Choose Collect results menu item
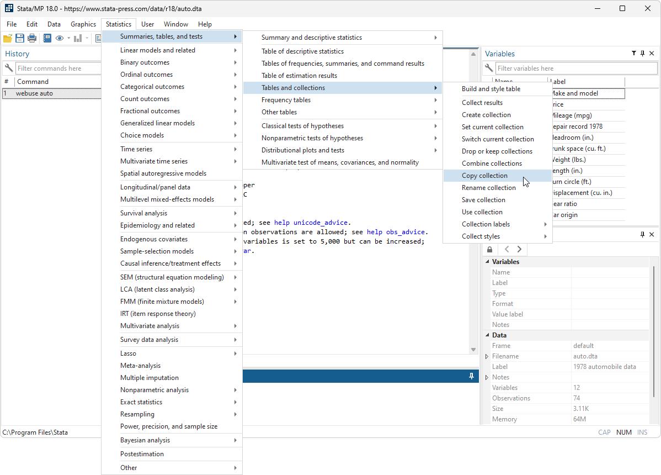The height and width of the screenshot is (475, 661). (x=498, y=103)
